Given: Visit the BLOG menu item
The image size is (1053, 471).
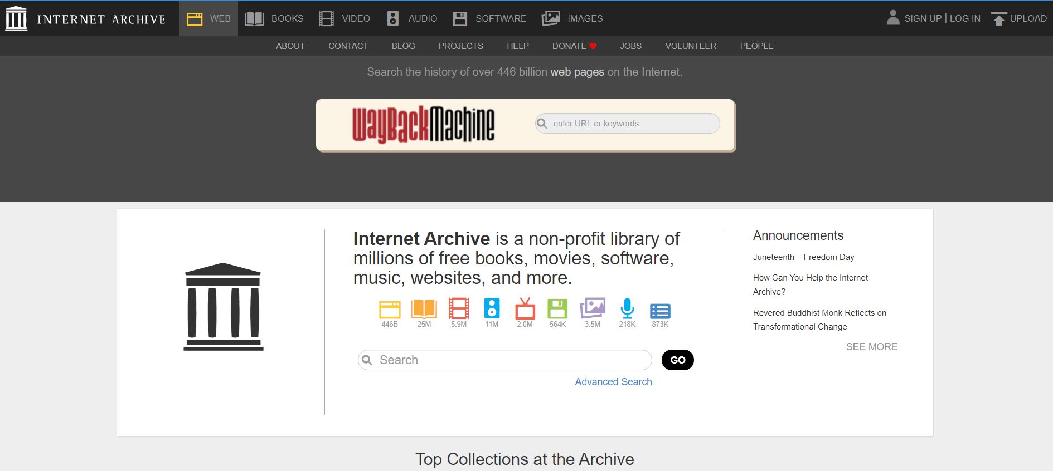Looking at the screenshot, I should [x=403, y=46].
